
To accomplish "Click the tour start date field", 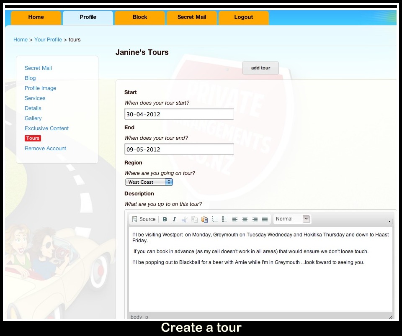I will coord(179,114).
